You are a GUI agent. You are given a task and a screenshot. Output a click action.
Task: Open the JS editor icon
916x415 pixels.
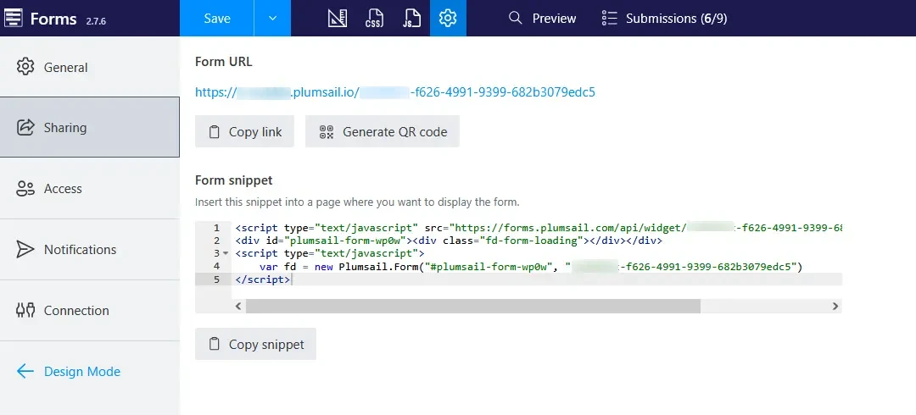pyautogui.click(x=411, y=18)
